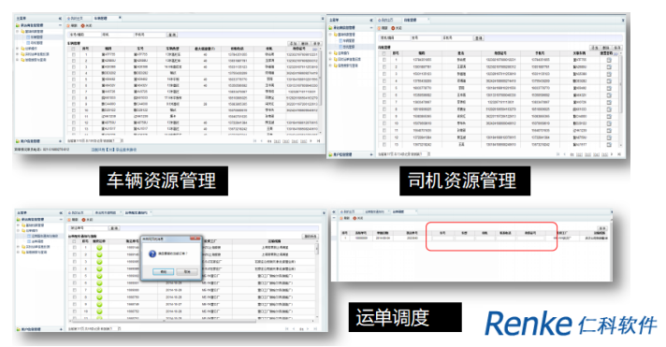Click vertical scrollbar of driver table
Screen dimensions: 666x347
620,100
